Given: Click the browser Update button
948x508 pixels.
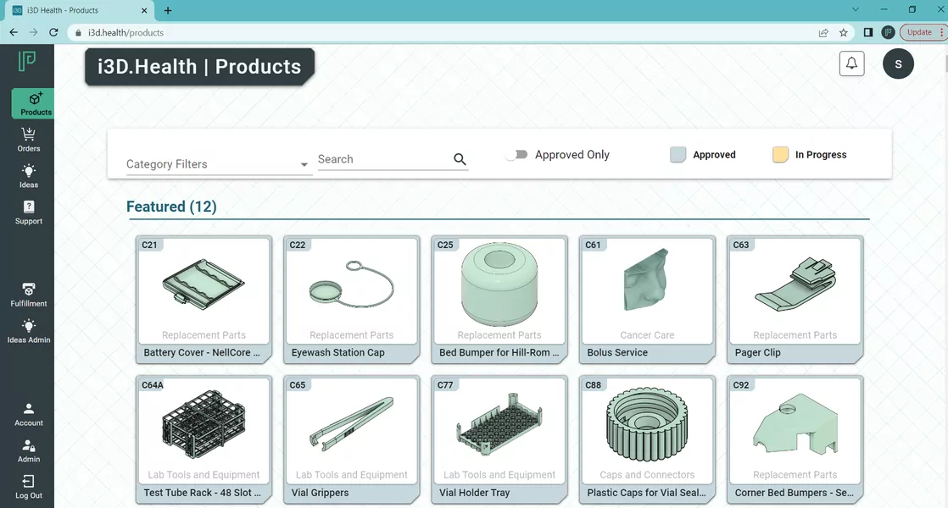Looking at the screenshot, I should click(921, 32).
